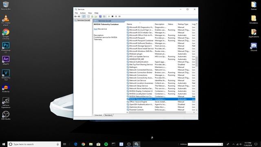The width and height of the screenshot is (261, 147).
Task: Select the Network List Service row
Action: click(x=161, y=80)
